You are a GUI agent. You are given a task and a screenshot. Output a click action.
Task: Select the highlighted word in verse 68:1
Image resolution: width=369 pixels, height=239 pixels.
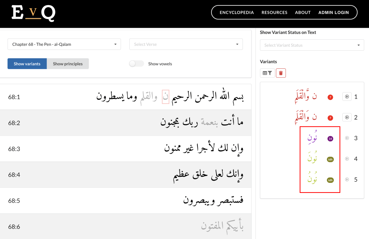tap(165, 96)
